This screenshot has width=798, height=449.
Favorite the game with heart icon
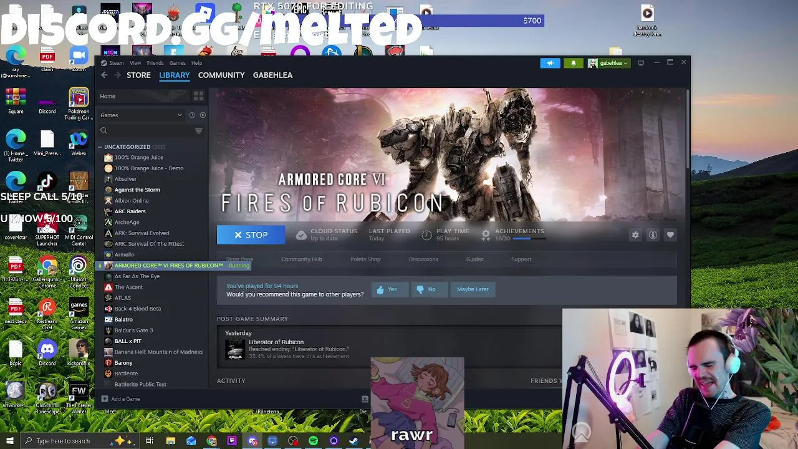coord(670,235)
